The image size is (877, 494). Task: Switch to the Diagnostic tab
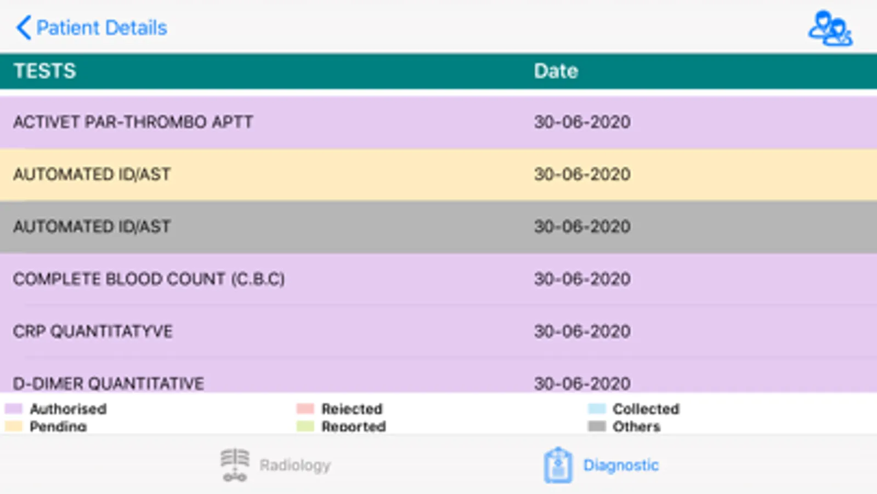tap(620, 465)
